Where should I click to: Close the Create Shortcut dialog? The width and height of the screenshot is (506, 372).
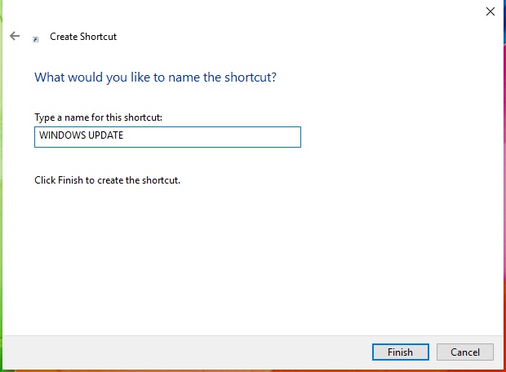[490, 11]
